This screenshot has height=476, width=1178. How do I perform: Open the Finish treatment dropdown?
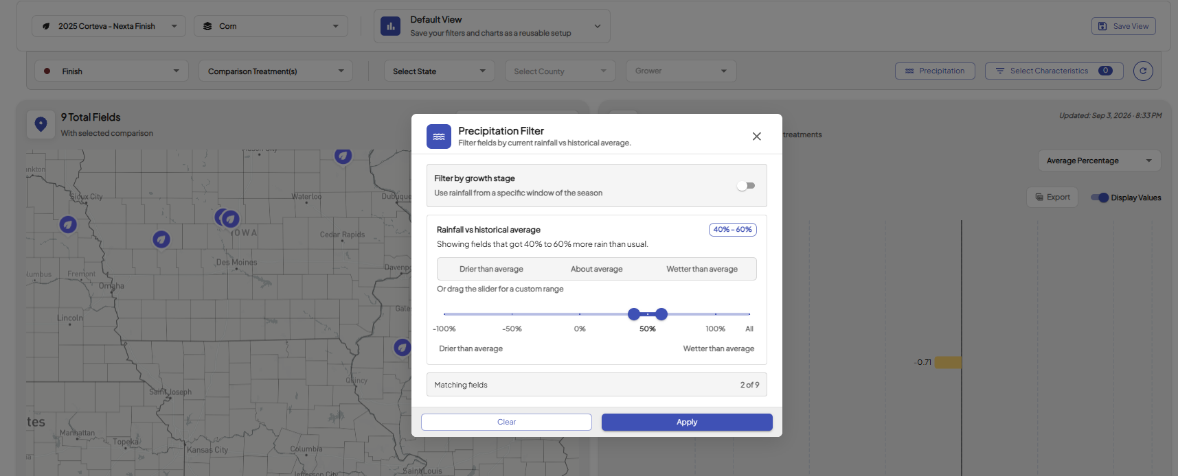111,71
